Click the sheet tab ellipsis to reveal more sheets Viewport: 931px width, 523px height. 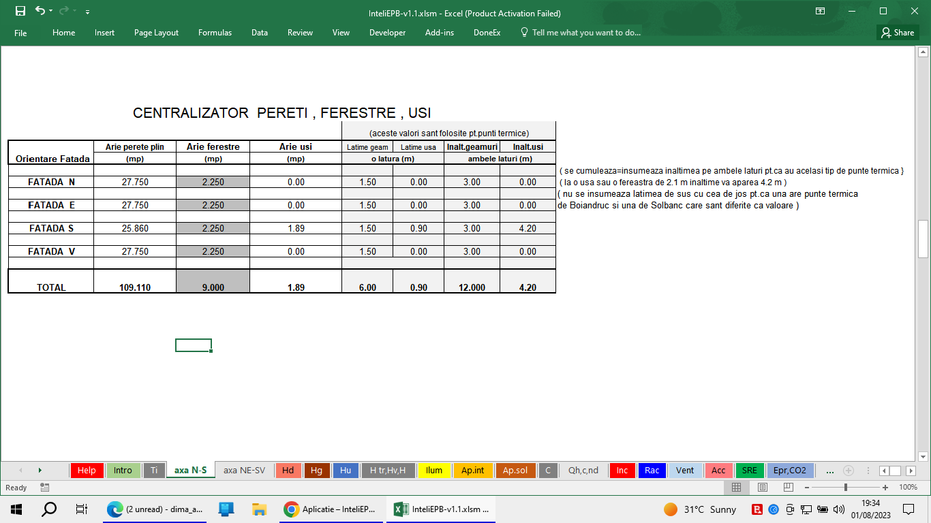click(x=830, y=470)
